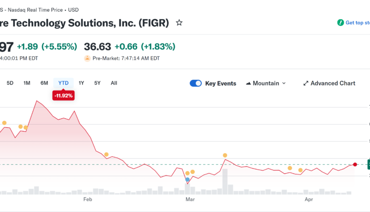Show the All time range
Screen dimensions: 370x212
tap(114, 83)
